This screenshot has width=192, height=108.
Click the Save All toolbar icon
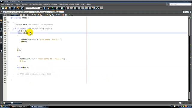click(x=14, y=8)
